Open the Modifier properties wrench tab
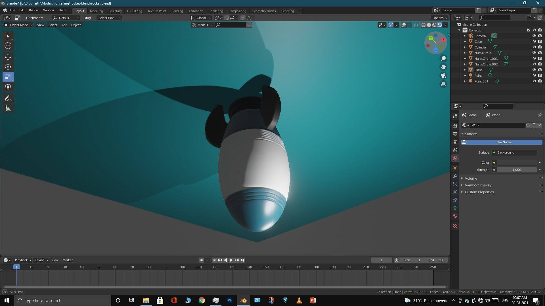Viewport: 545px width, 306px height. pos(455,176)
